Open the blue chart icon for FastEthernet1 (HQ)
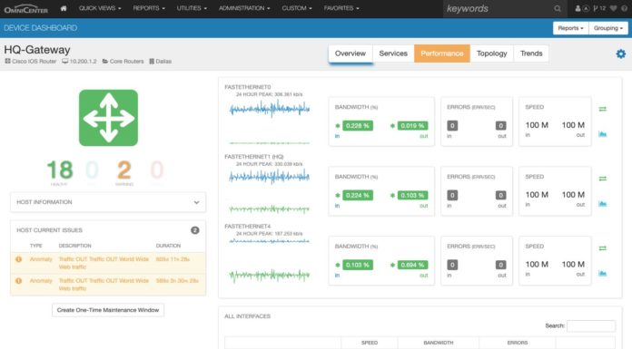This screenshot has width=632, height=349. click(x=603, y=204)
